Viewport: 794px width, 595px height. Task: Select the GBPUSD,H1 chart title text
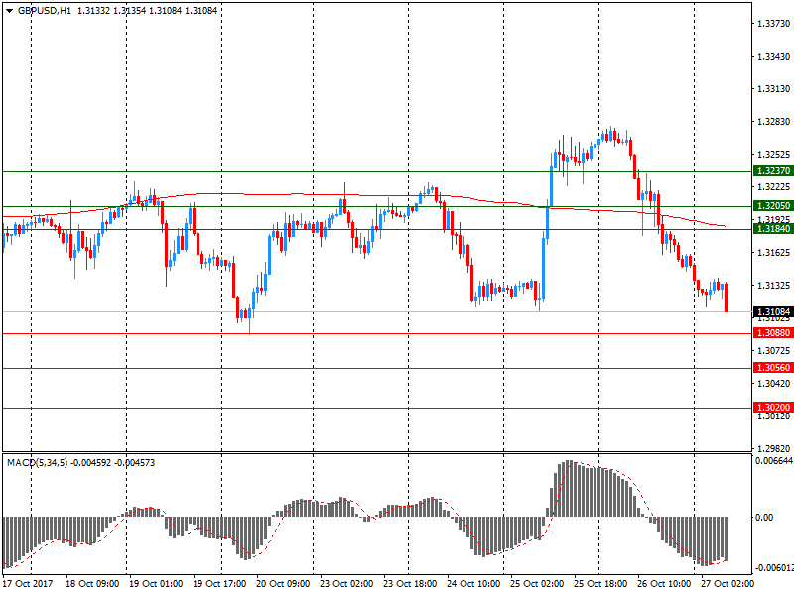pyautogui.click(x=45, y=11)
